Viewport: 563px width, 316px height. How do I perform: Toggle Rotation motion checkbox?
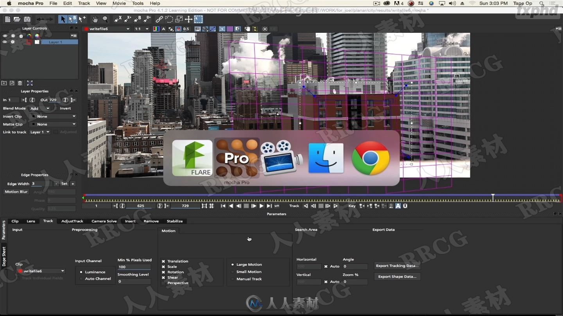coord(163,272)
